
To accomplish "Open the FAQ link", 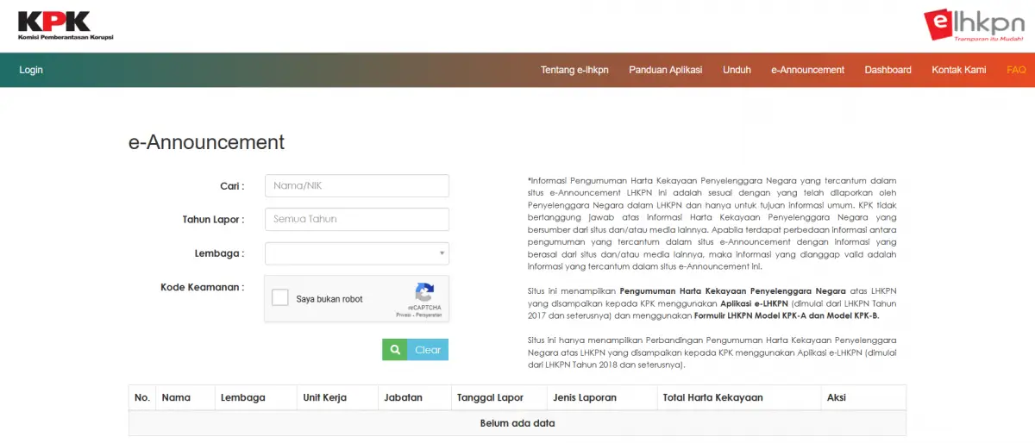I will coord(1016,70).
